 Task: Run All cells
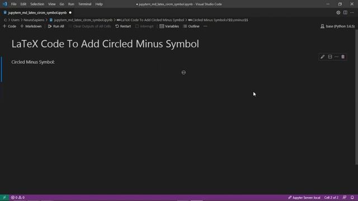56,26
